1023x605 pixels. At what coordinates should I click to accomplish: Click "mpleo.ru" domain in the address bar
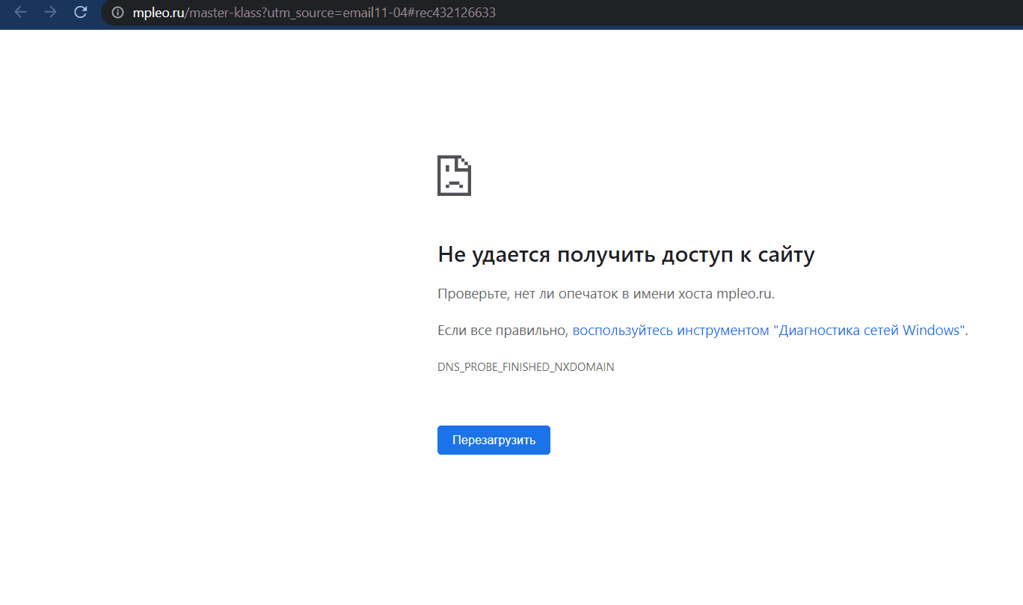158,13
